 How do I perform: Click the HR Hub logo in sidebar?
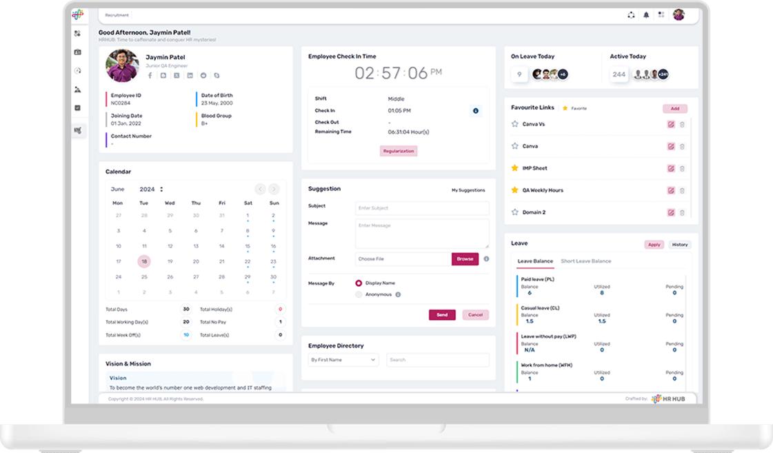(77, 14)
